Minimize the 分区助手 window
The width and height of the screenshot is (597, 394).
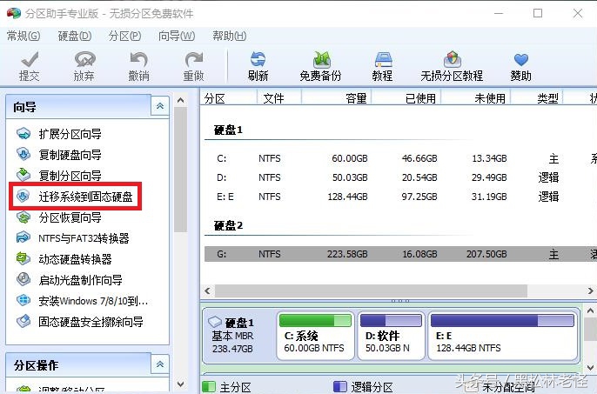(499, 13)
